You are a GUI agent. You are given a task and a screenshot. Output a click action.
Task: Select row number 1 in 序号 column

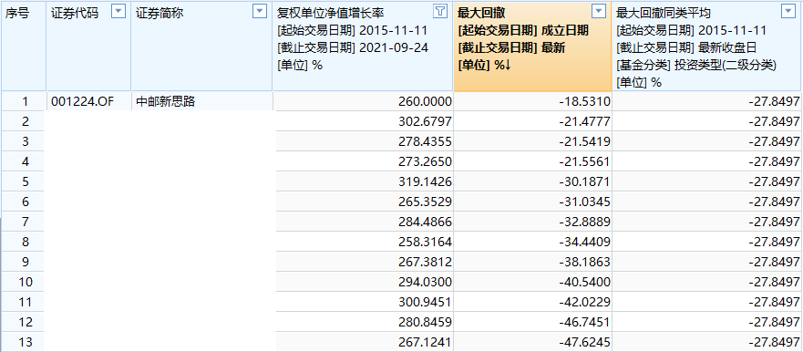click(x=25, y=102)
